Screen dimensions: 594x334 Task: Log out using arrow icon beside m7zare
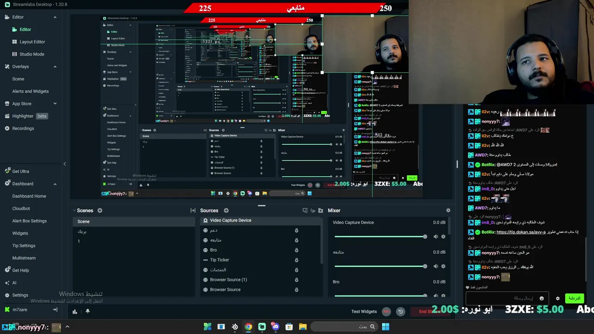(55, 309)
